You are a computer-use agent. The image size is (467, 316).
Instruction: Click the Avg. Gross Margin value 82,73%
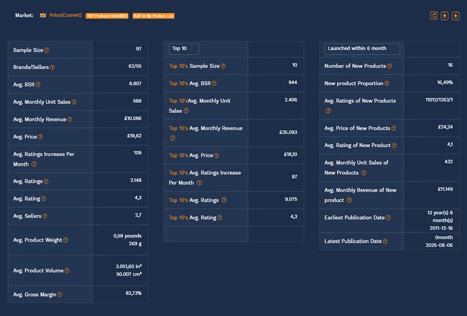click(133, 293)
